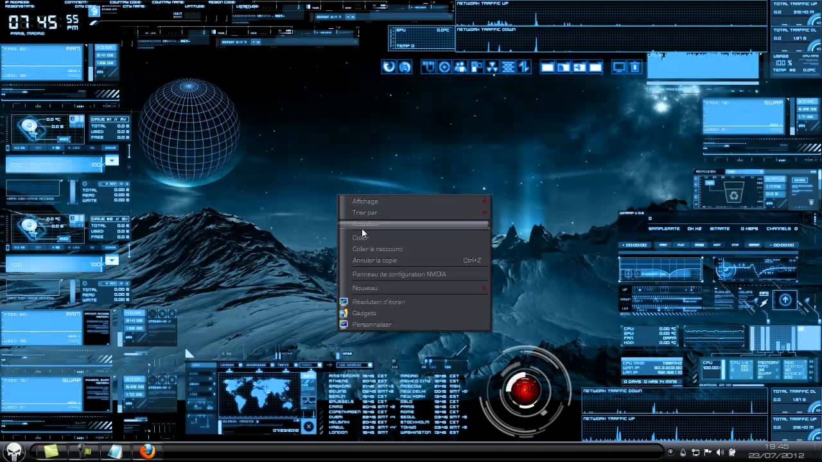
Task: Click STATUS button in recycle bin widget
Action: coord(775,179)
